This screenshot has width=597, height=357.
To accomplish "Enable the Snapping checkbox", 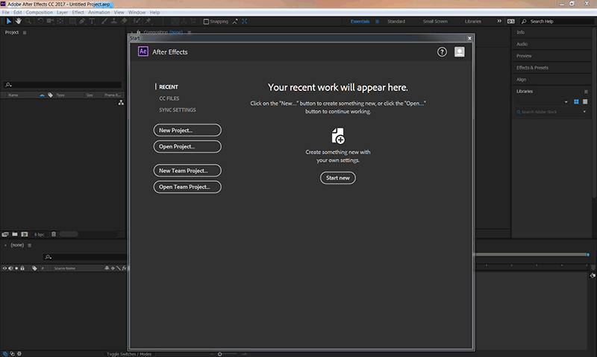I will pos(207,22).
